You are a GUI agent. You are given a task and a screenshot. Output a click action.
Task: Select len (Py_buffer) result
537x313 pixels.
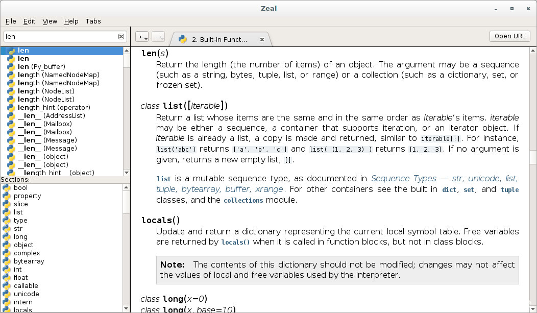tap(62, 67)
